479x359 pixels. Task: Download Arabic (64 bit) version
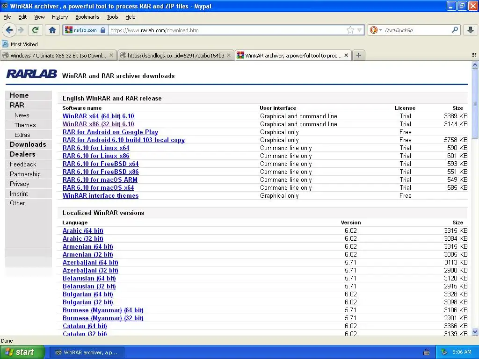coord(83,230)
